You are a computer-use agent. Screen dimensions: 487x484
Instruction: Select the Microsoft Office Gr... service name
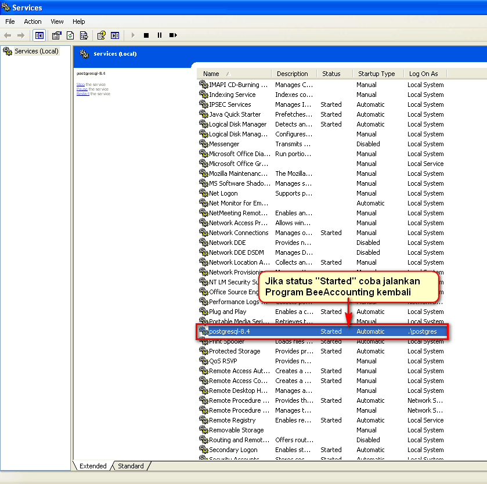tap(239, 164)
